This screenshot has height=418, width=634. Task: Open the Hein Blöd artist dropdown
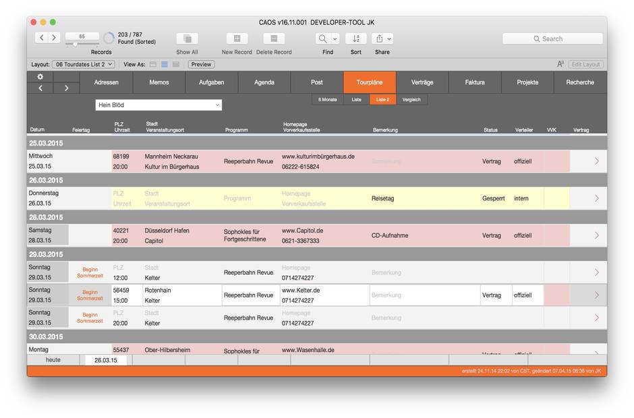click(158, 105)
